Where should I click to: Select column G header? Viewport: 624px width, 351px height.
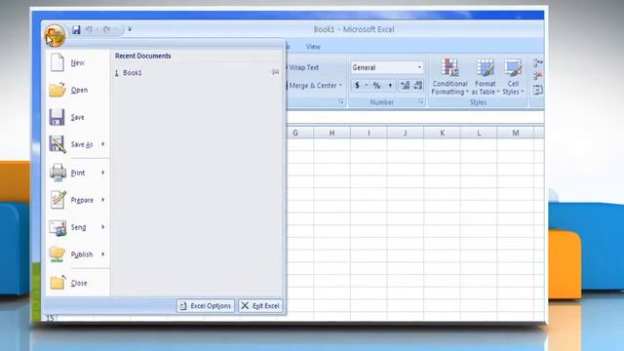click(x=300, y=133)
